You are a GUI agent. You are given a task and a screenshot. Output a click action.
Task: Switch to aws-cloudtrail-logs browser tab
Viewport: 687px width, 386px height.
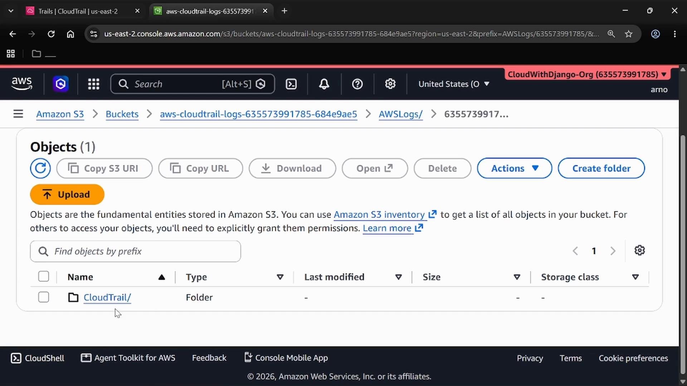(210, 11)
